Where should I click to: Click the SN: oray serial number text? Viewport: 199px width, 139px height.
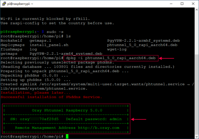click(x=34, y=119)
